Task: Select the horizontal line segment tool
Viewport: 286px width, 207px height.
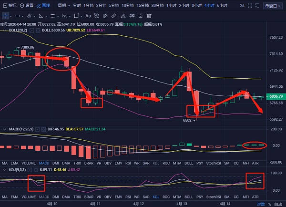Action: [17, 16]
